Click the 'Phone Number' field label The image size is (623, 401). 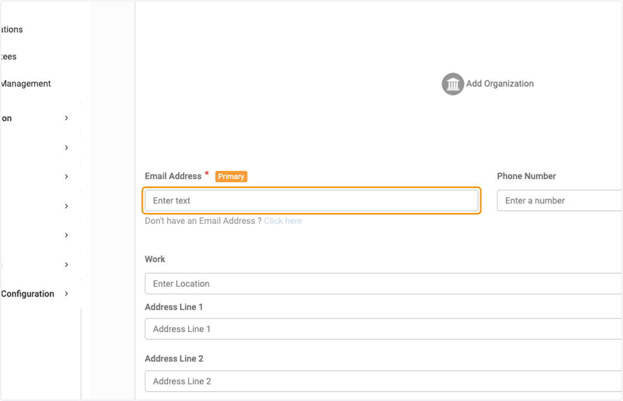point(526,176)
